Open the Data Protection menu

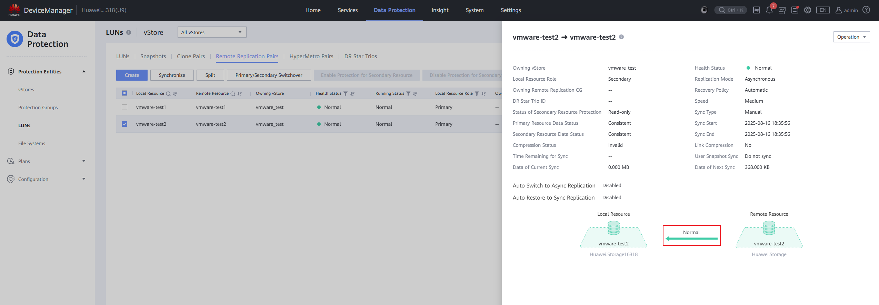[x=394, y=10]
